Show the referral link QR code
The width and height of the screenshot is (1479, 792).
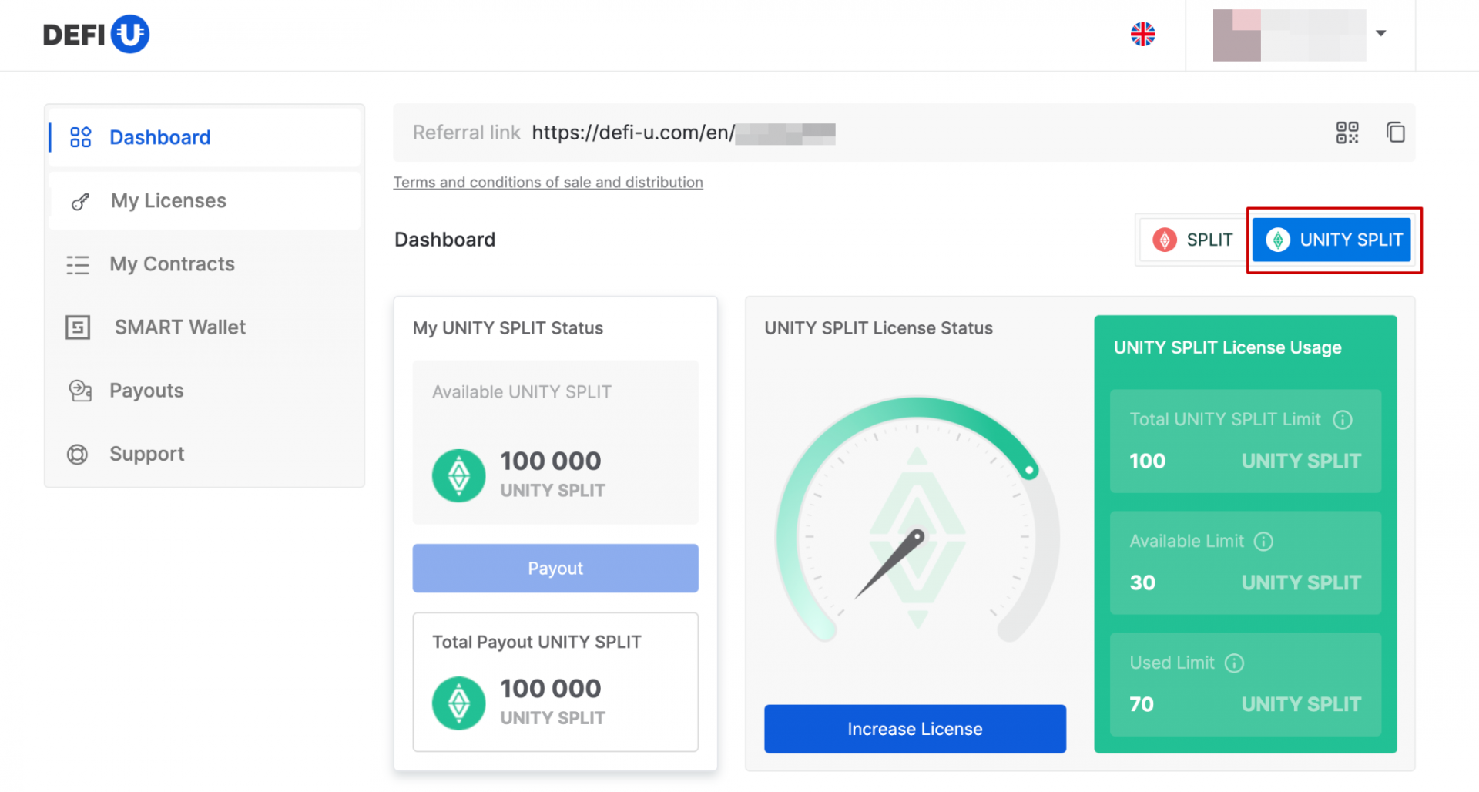click(x=1347, y=133)
